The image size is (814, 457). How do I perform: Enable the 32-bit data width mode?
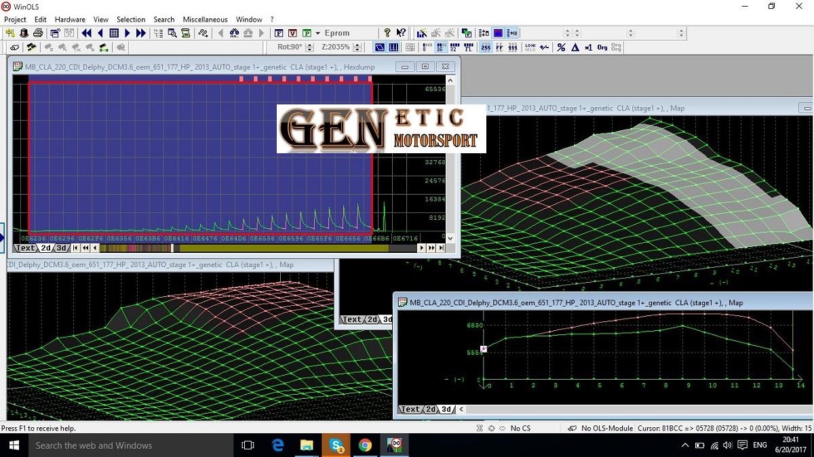[x=454, y=47]
